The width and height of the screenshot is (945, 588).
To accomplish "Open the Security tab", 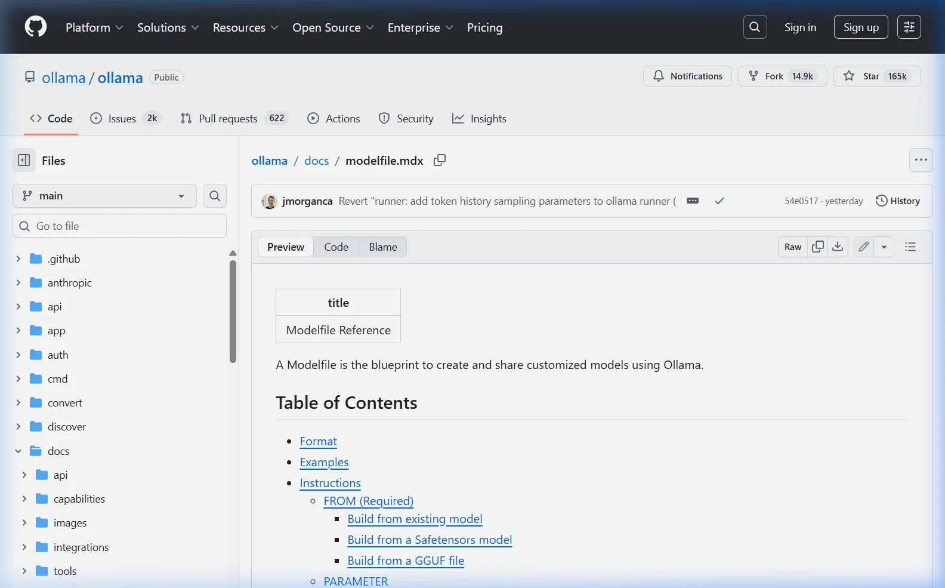I will [406, 118].
